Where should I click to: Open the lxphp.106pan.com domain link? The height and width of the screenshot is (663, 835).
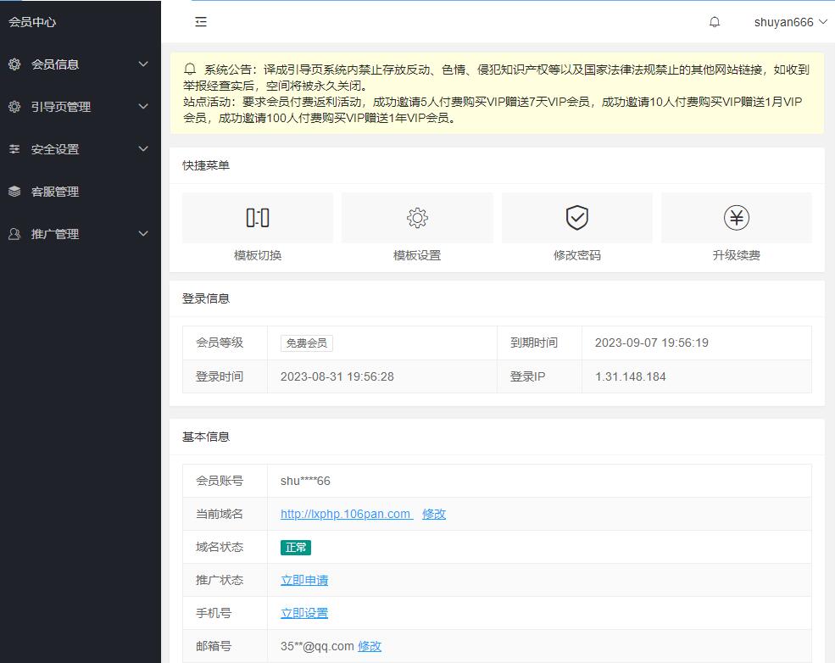pos(346,514)
